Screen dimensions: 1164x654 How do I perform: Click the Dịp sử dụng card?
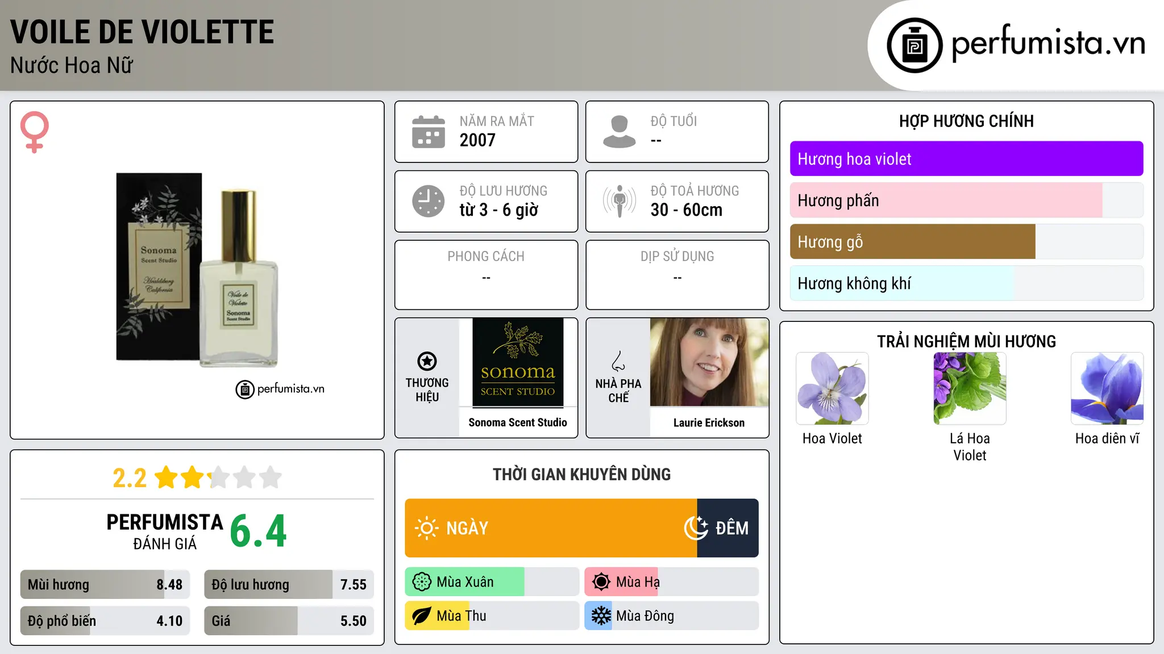[x=677, y=275]
